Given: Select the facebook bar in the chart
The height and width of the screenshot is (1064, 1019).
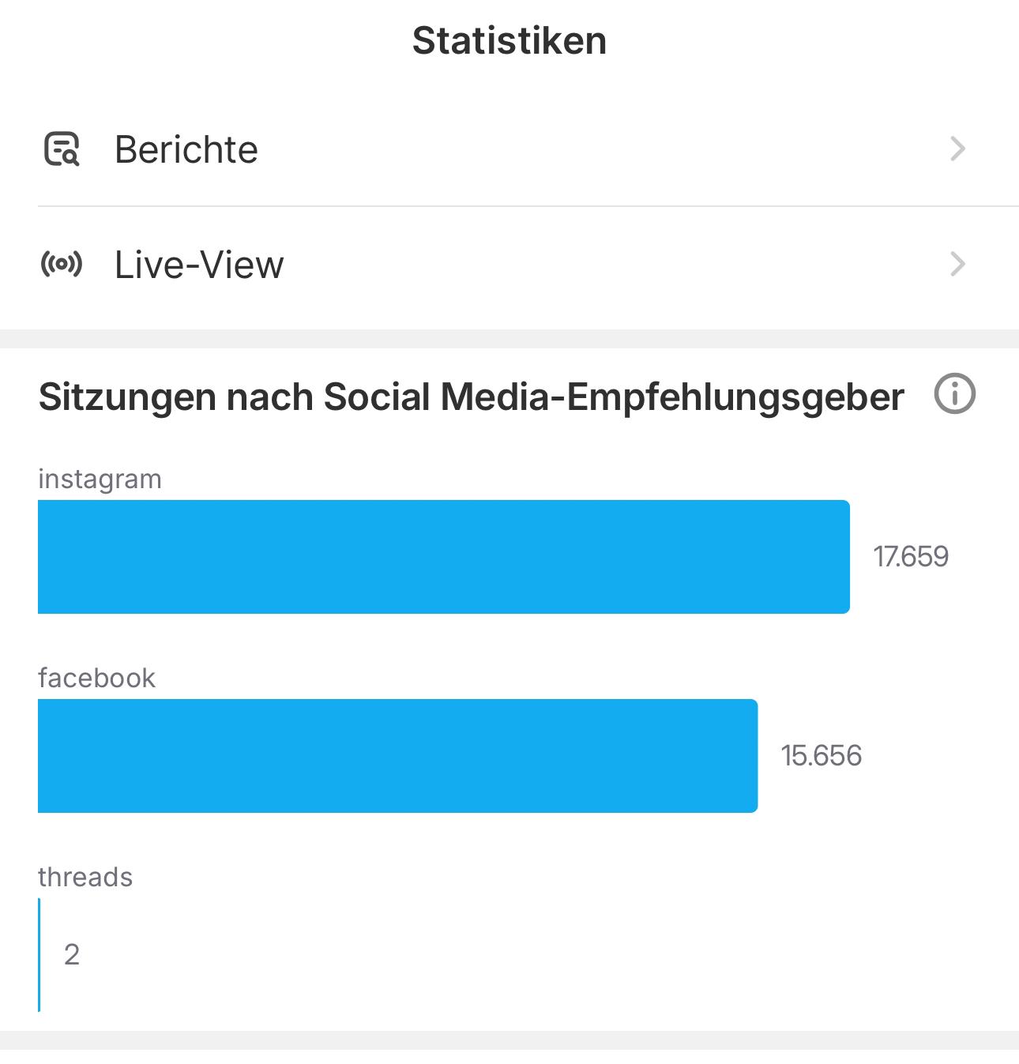Looking at the screenshot, I should (397, 756).
